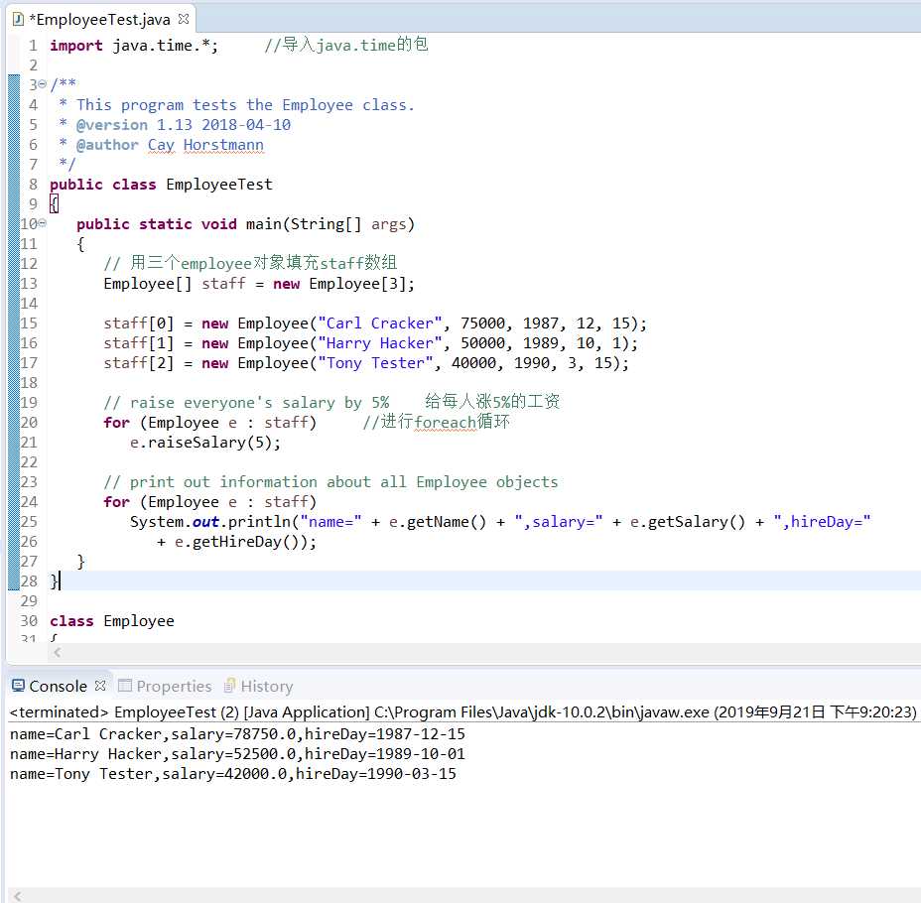The width and height of the screenshot is (921, 903).
Task: Click the 'public static void main' line
Action: (245, 224)
